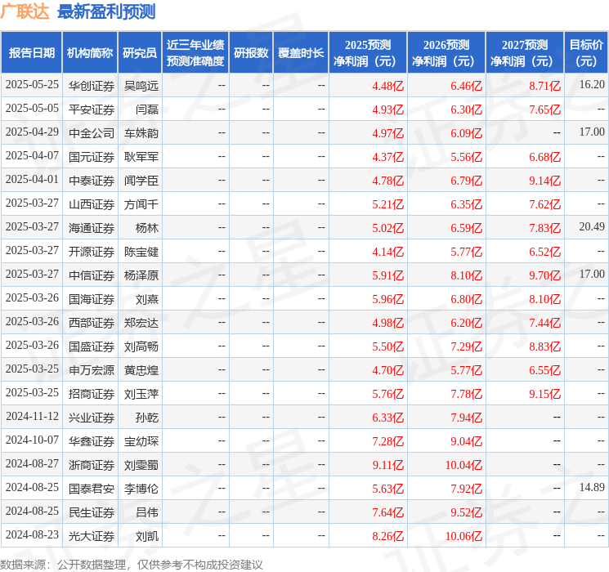Click the 研究员 column header
The width and height of the screenshot is (609, 572).
(x=140, y=53)
